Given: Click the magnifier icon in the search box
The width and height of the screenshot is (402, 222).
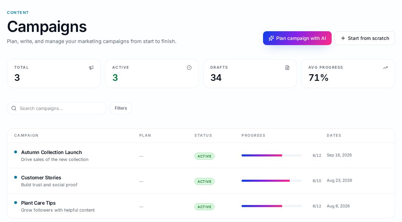Looking at the screenshot, I should tap(14, 108).
